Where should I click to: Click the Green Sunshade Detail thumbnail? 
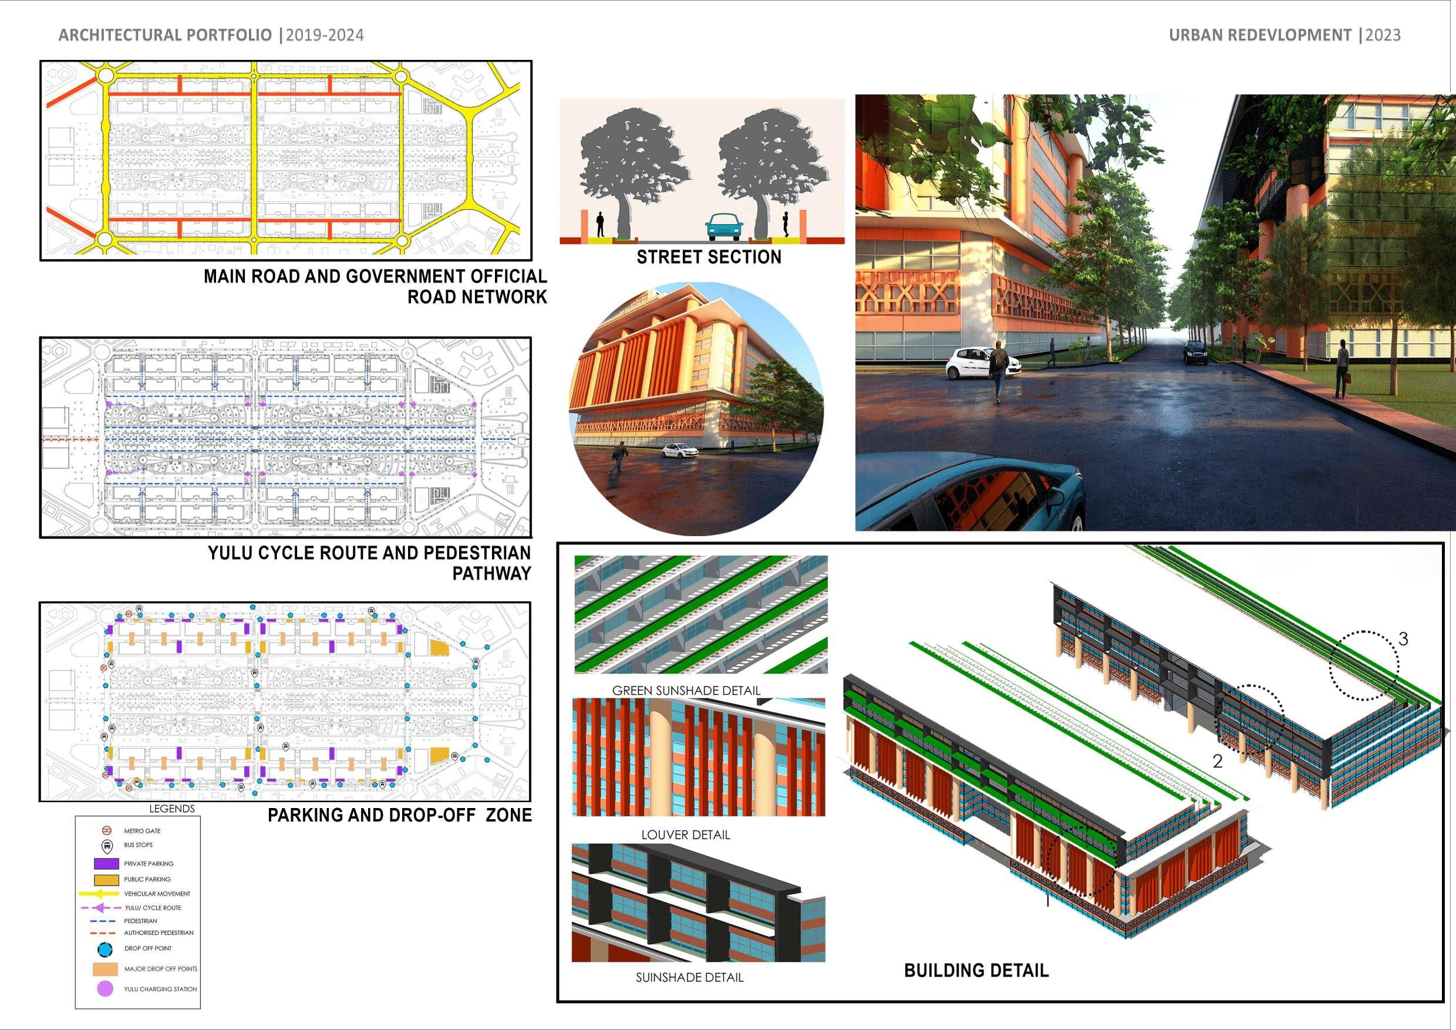point(700,614)
